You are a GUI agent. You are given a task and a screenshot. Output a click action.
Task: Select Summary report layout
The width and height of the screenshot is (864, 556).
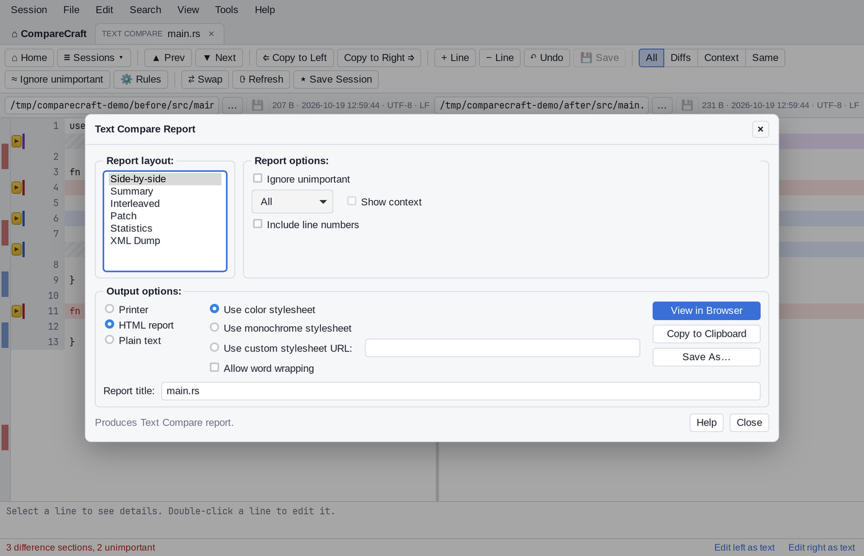[165, 192]
